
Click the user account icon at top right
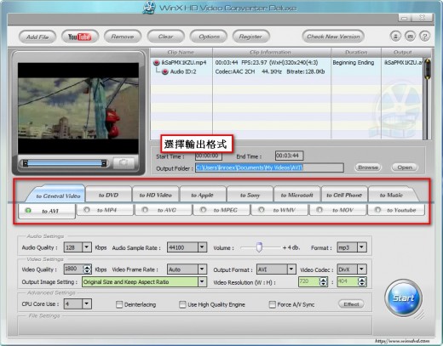click(x=395, y=37)
